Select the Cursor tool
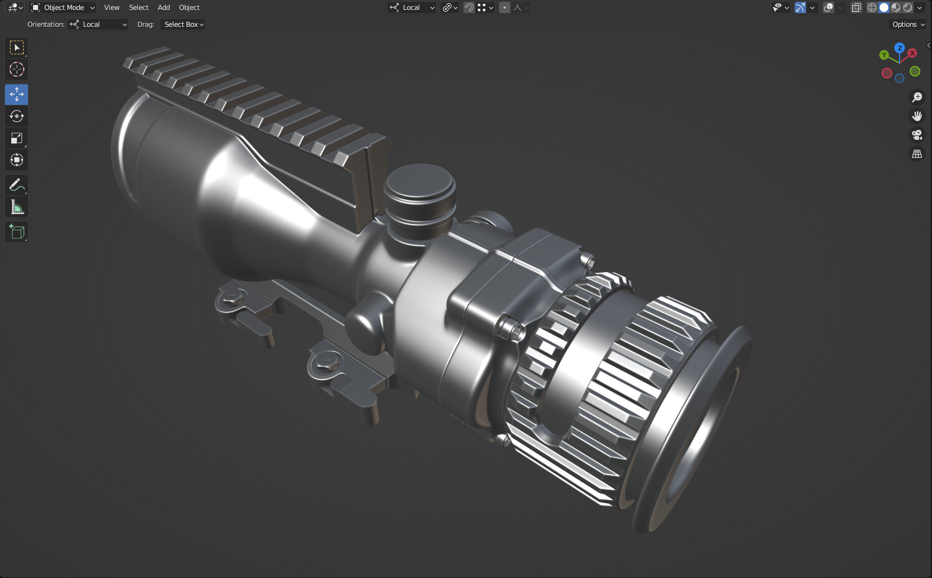The width and height of the screenshot is (932, 578). pos(16,69)
